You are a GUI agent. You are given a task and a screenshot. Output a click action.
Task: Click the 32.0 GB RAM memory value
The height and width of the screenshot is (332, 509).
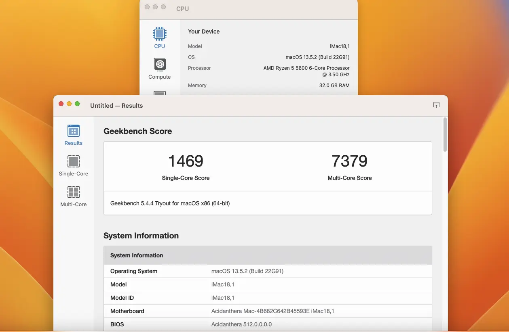pyautogui.click(x=334, y=86)
